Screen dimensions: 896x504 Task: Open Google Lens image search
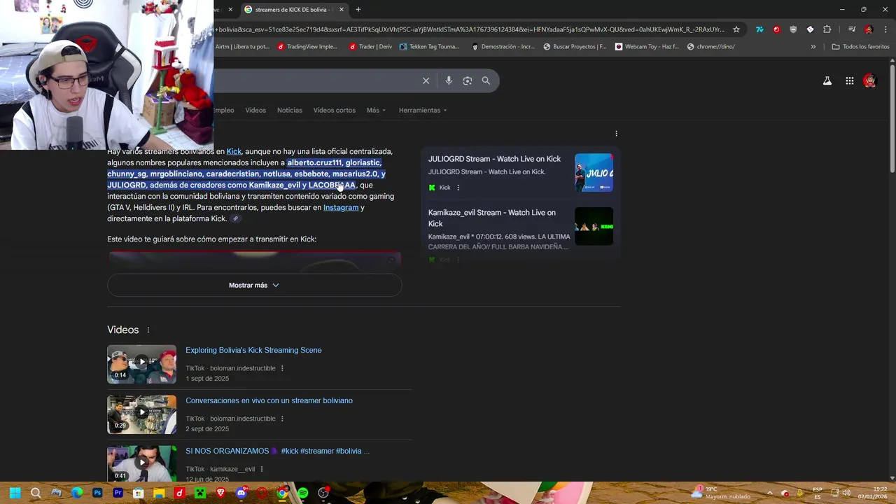[x=468, y=80]
